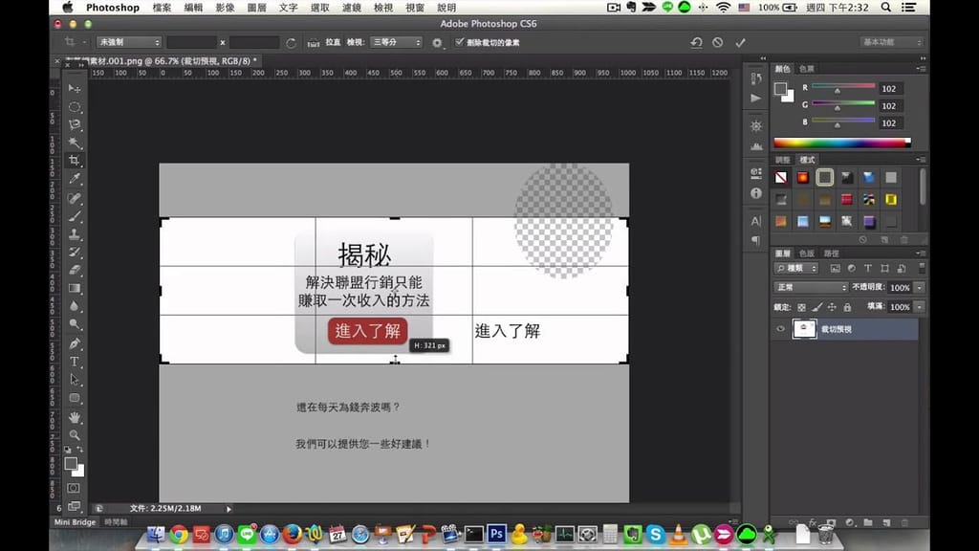Viewport: 979px width, 551px height.
Task: Commit the crop with the checkmark
Action: (741, 42)
